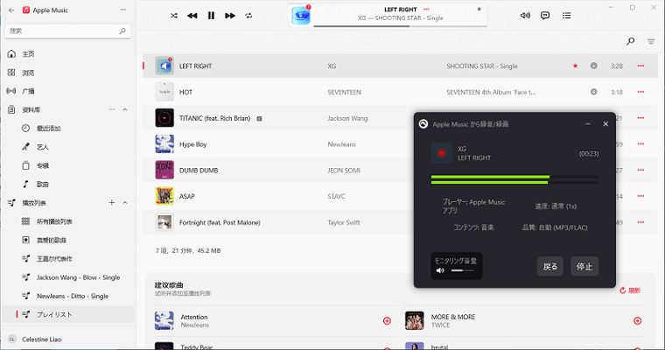Click the back (戻る) button in recorder

550,266
